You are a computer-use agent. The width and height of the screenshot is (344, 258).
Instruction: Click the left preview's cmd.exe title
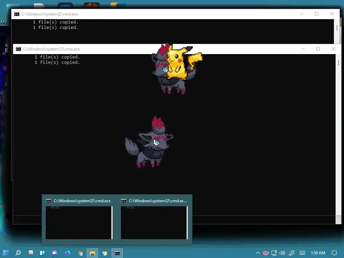point(82,201)
